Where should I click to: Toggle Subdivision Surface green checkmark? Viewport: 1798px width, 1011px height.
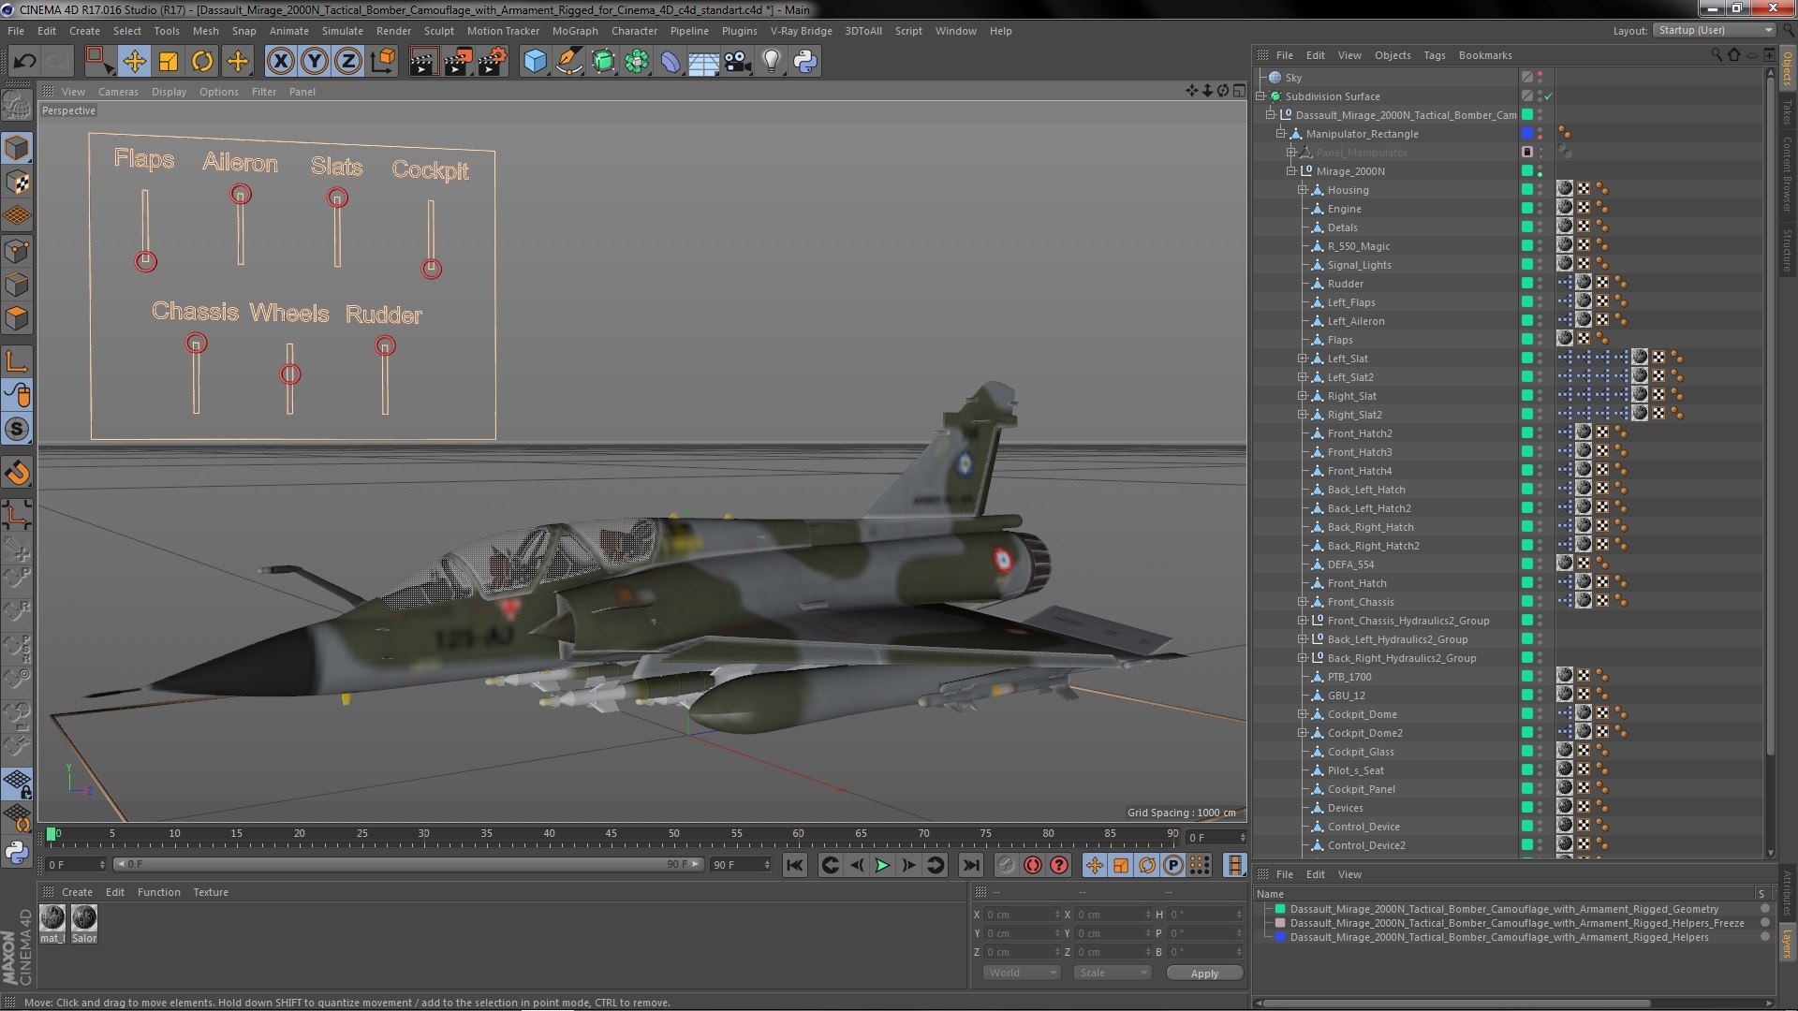click(1549, 96)
